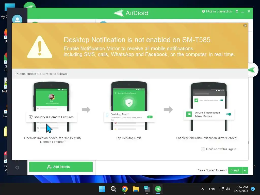This screenshot has width=260, height=195.
Task: Click the Send button
Action: 235,170
